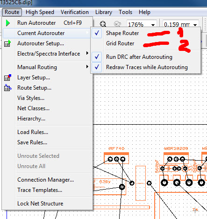Click the Route Setup icon

(x=7, y=88)
